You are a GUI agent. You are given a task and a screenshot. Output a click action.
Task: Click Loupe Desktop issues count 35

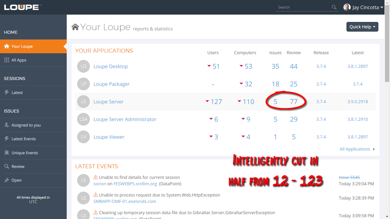[x=275, y=66]
